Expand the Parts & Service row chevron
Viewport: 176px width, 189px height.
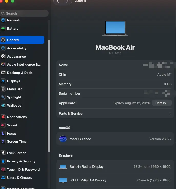click(x=170, y=113)
